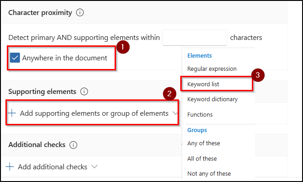
Task: Pick the Not any of these option
Action: click(x=209, y=173)
